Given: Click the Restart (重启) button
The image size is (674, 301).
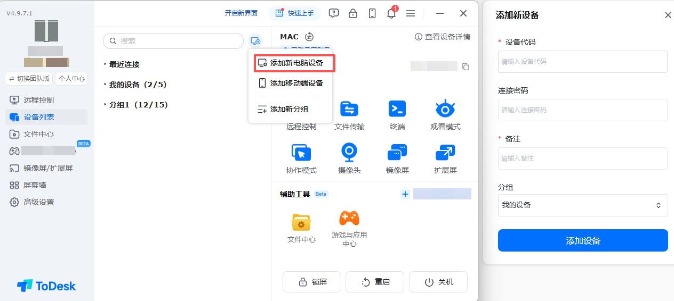Looking at the screenshot, I should pyautogui.click(x=375, y=282).
